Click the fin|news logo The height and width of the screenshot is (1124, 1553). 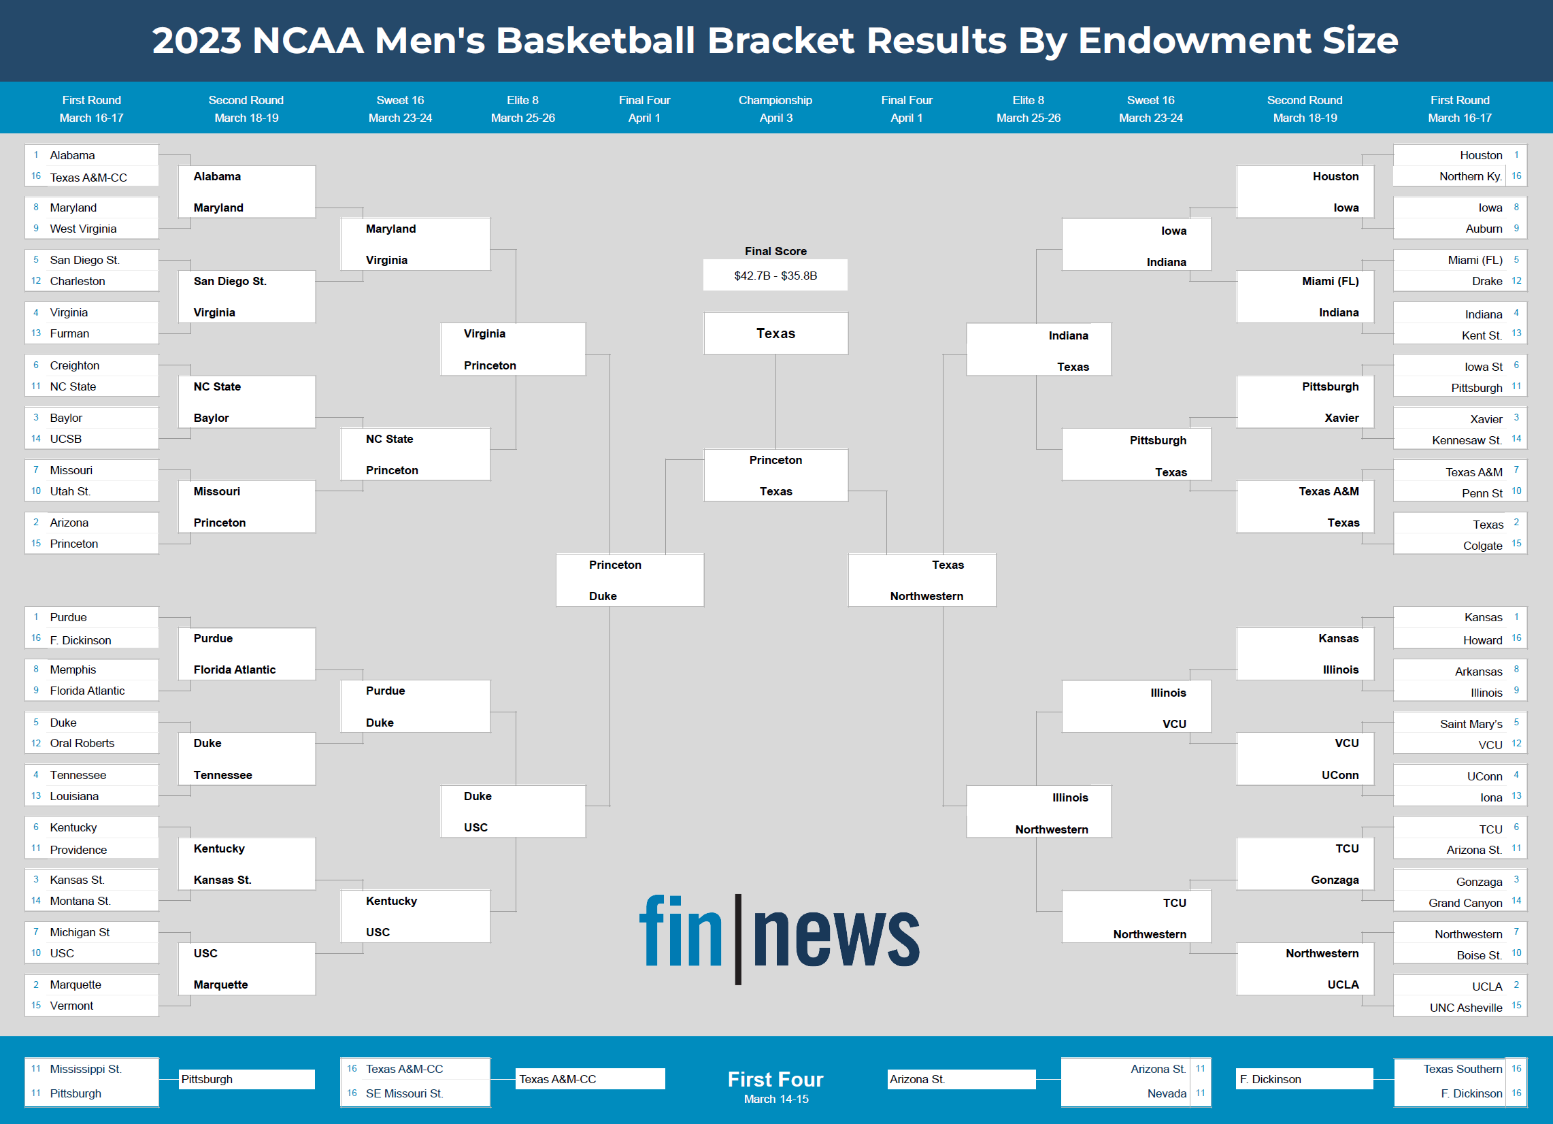tap(780, 938)
